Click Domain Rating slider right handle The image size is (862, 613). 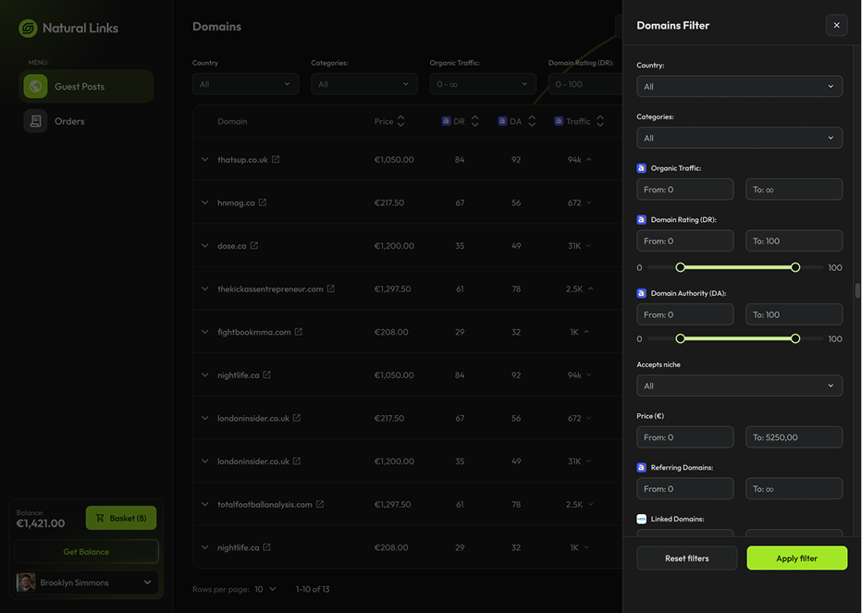[x=795, y=267]
